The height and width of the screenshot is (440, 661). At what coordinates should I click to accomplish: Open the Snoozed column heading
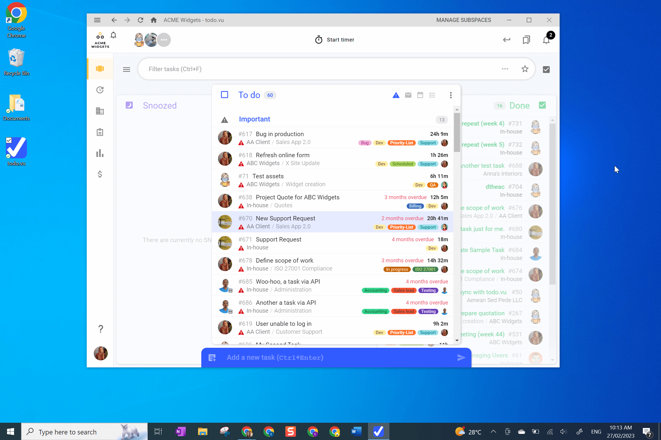pos(160,105)
